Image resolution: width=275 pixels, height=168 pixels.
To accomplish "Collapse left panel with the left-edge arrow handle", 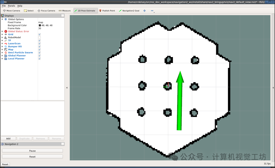I will [x=67, y=88].
